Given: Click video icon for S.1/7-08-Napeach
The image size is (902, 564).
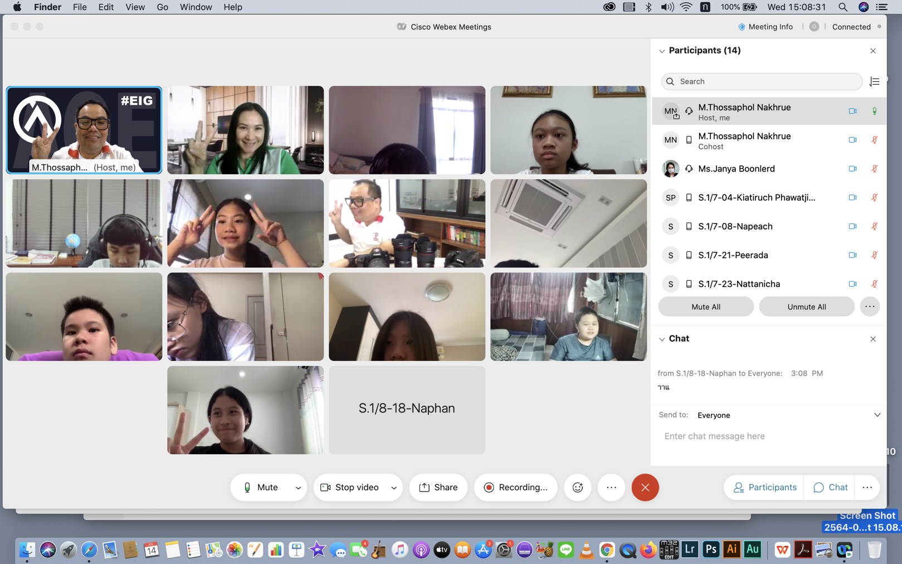Looking at the screenshot, I should pyautogui.click(x=852, y=226).
